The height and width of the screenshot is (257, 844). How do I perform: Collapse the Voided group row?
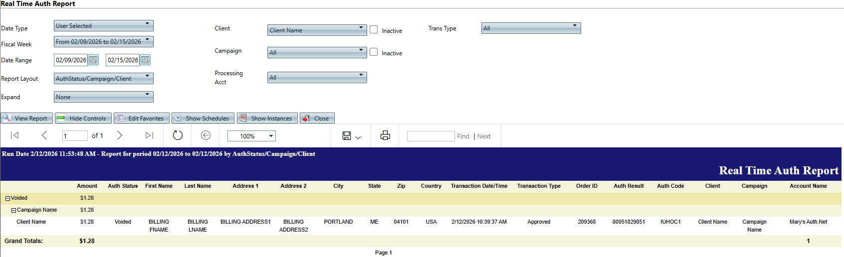(x=7, y=198)
